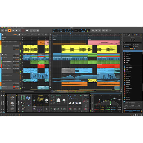Click the Wavetable display in Polymer device
The image size is (143, 143).
pos(40,99)
